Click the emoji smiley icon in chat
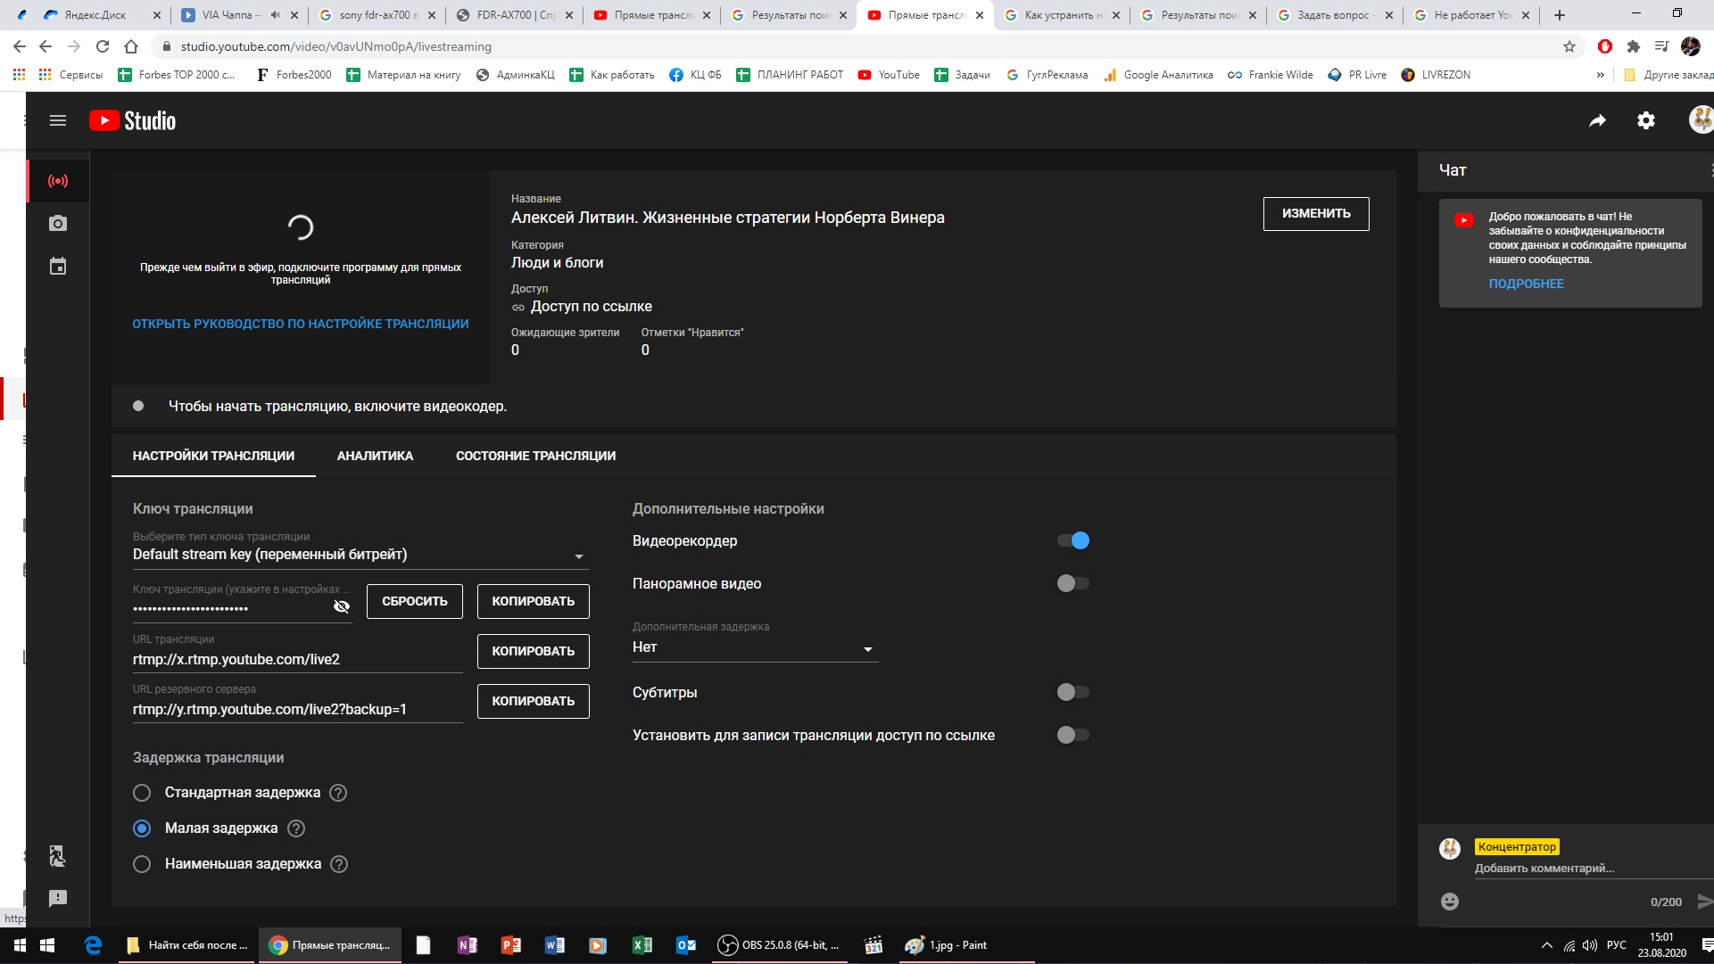 point(1450,902)
